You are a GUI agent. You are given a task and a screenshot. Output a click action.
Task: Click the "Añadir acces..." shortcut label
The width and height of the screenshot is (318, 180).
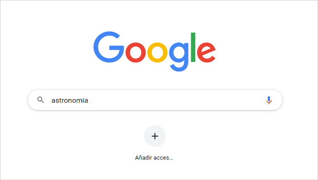click(x=154, y=158)
